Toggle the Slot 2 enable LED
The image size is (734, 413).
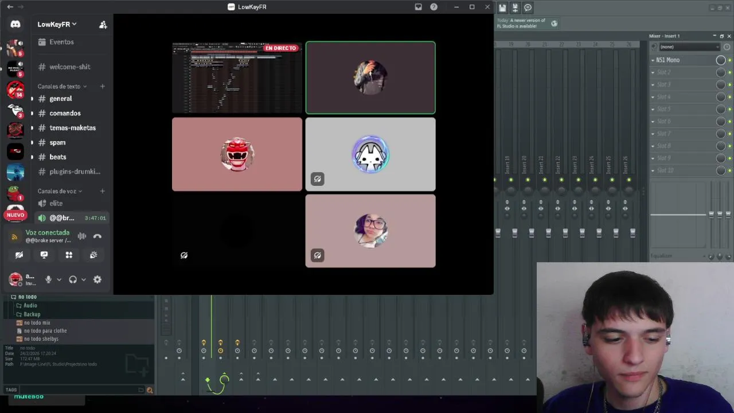coord(729,72)
